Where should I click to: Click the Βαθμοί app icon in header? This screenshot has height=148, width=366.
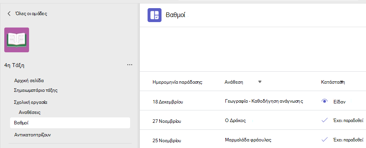pyautogui.click(x=155, y=15)
